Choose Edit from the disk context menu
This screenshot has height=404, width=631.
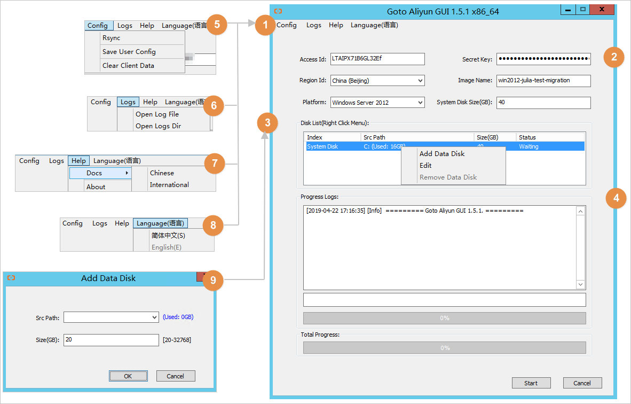(425, 165)
